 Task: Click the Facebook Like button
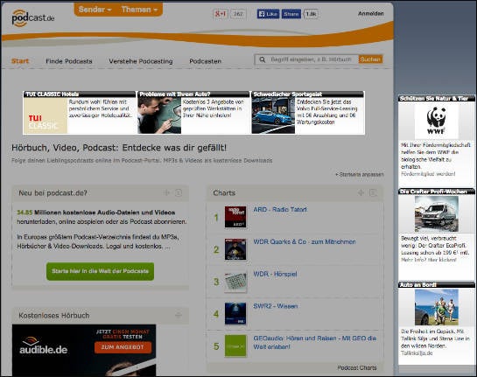click(x=268, y=14)
